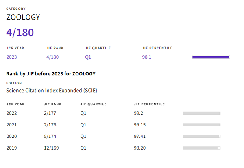The width and height of the screenshot is (244, 168).
Task: Click the 2020 percentile gray bar
Action: [201, 136]
